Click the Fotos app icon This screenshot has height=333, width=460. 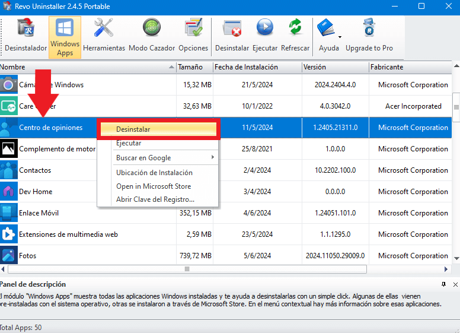pos(9,255)
